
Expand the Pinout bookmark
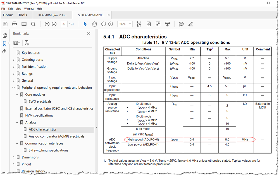[x=13, y=164]
